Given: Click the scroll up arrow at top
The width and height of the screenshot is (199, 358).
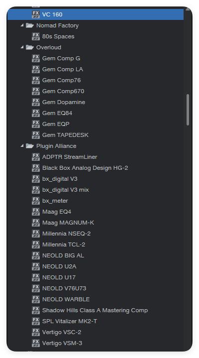Looking at the screenshot, I should 188,9.
